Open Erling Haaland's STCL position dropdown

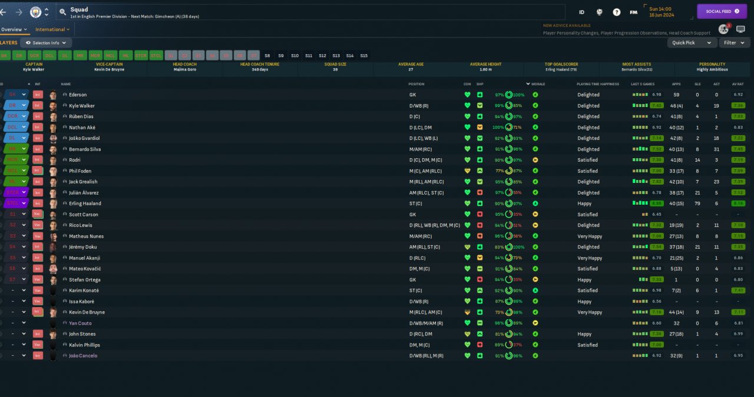(16, 203)
